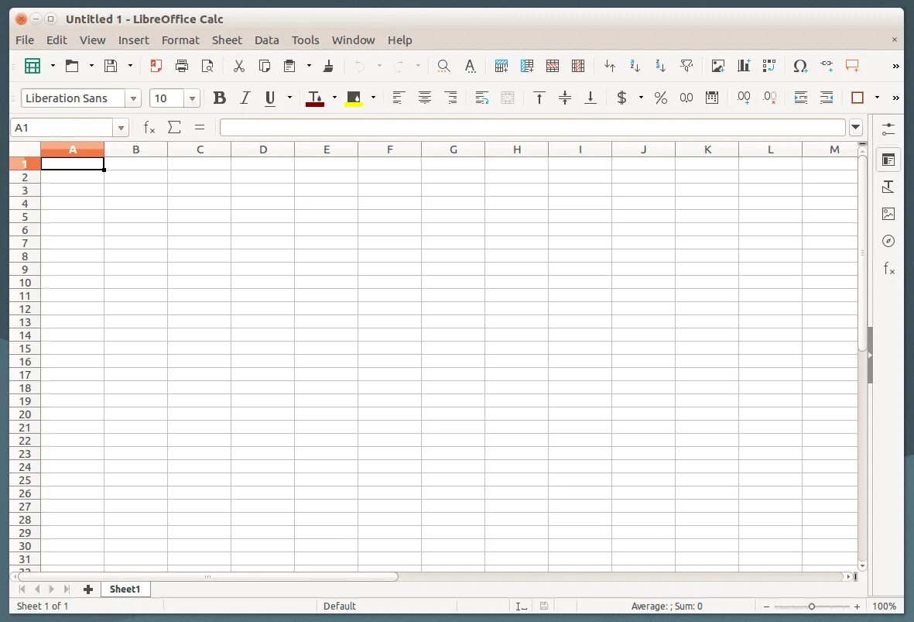Image resolution: width=914 pixels, height=622 pixels.
Task: Click Sort Descending icon
Action: point(660,66)
